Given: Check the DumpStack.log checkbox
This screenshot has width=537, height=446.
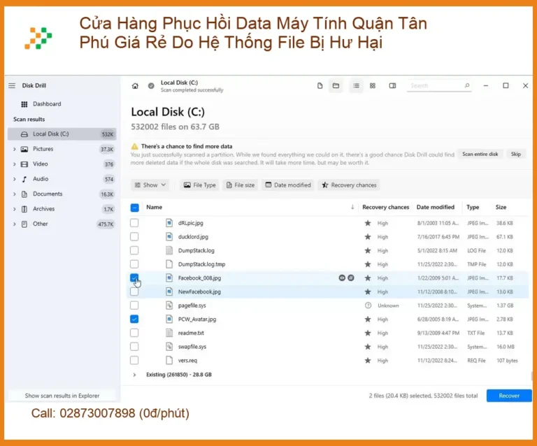Looking at the screenshot, I should click(x=134, y=250).
